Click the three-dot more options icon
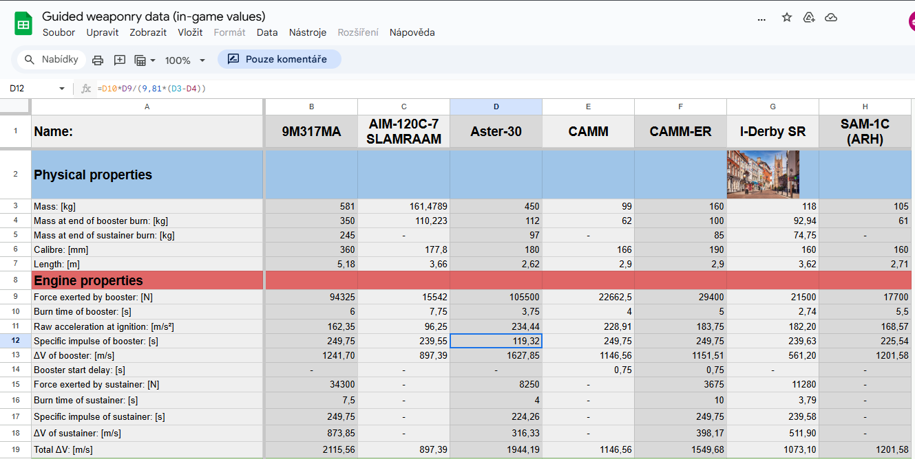 (761, 20)
